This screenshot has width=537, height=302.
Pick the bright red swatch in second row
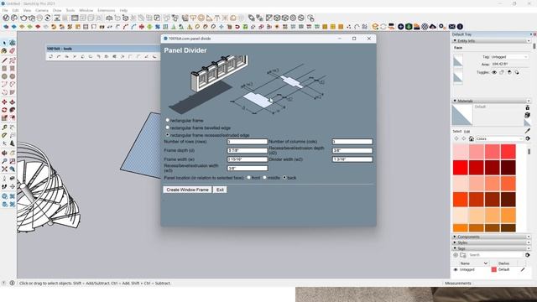tap(461, 168)
